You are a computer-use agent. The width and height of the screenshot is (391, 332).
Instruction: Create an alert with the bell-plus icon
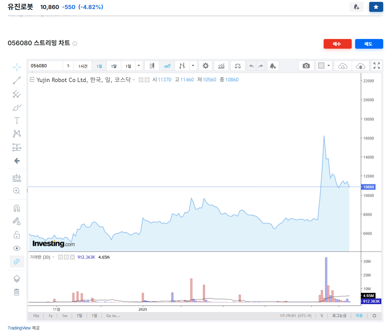(273, 66)
